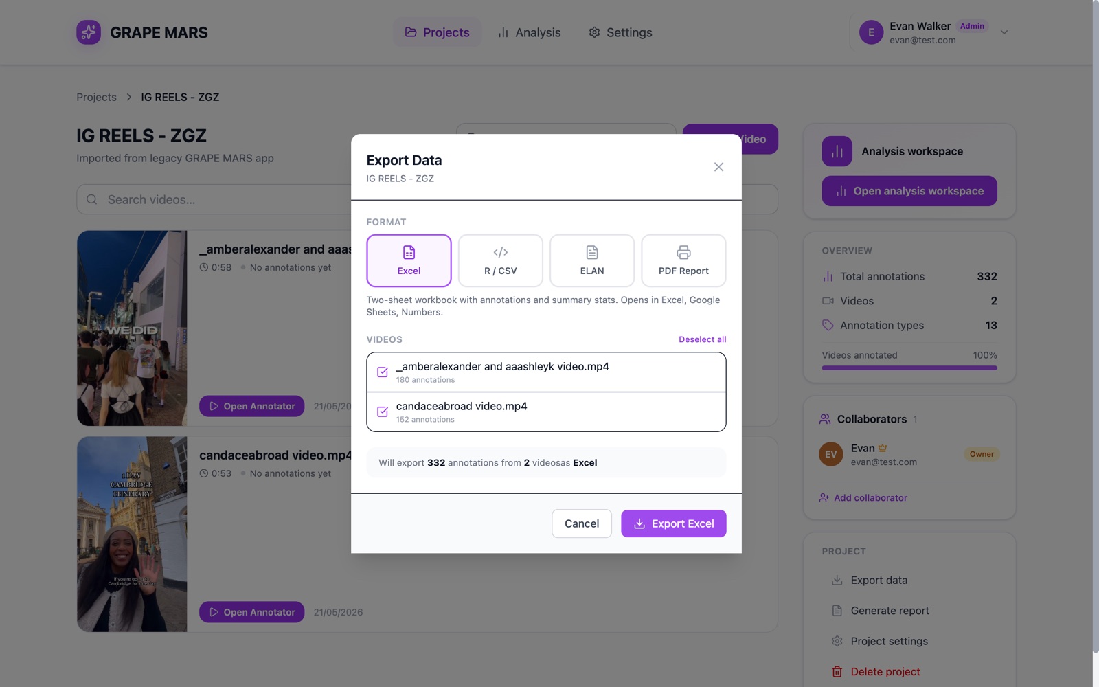Cancel the export dialog

[x=582, y=523]
